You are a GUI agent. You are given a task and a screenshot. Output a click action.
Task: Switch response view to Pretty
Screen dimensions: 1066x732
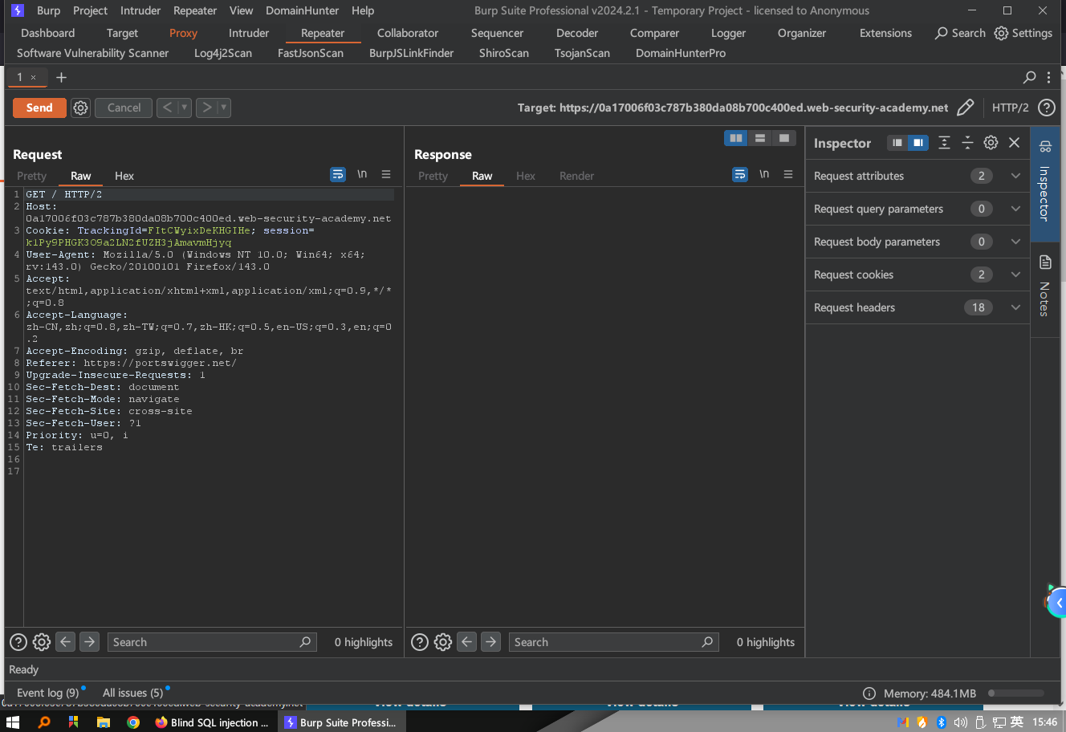click(x=433, y=176)
